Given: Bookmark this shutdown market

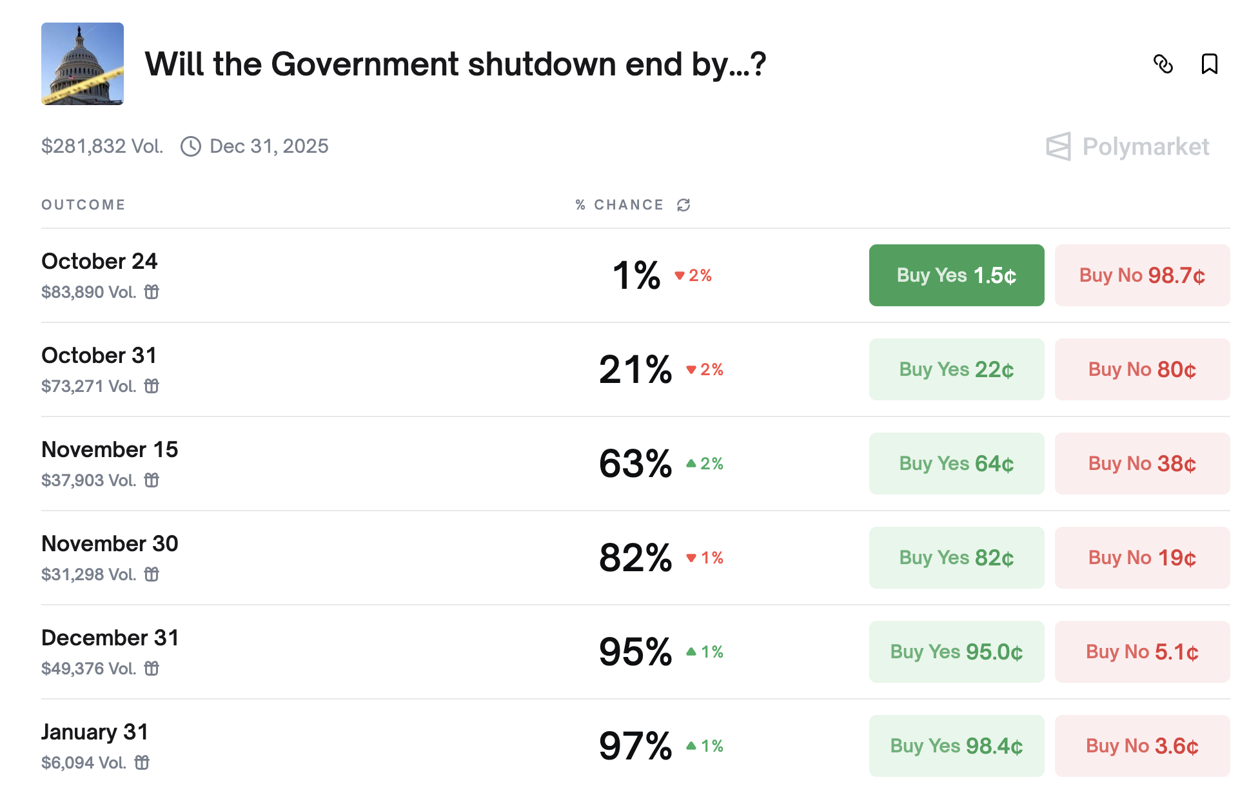Looking at the screenshot, I should [x=1209, y=64].
